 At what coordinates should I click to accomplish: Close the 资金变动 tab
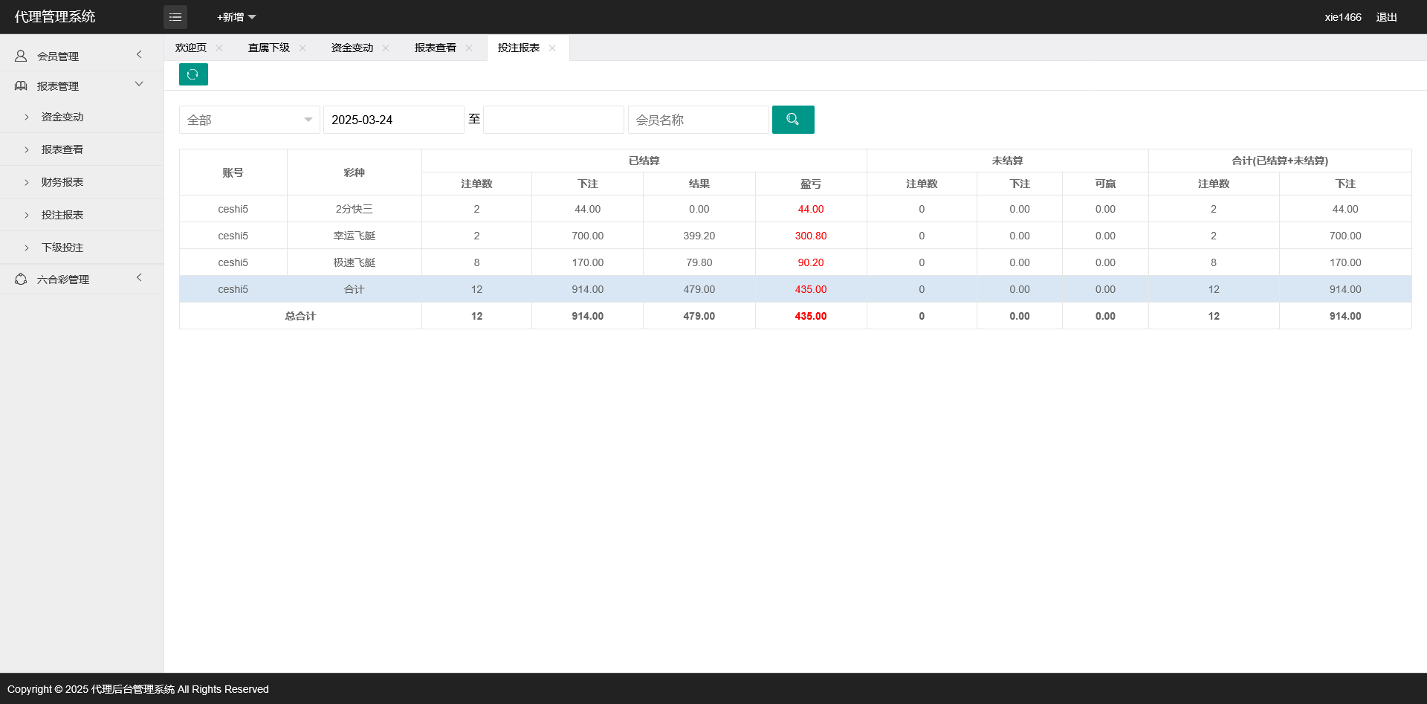click(x=386, y=48)
